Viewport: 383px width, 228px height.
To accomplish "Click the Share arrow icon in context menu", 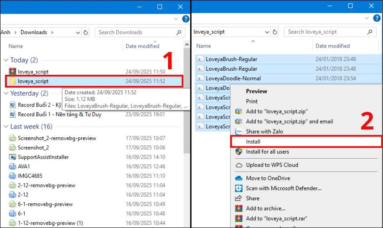I will tap(238, 198).
